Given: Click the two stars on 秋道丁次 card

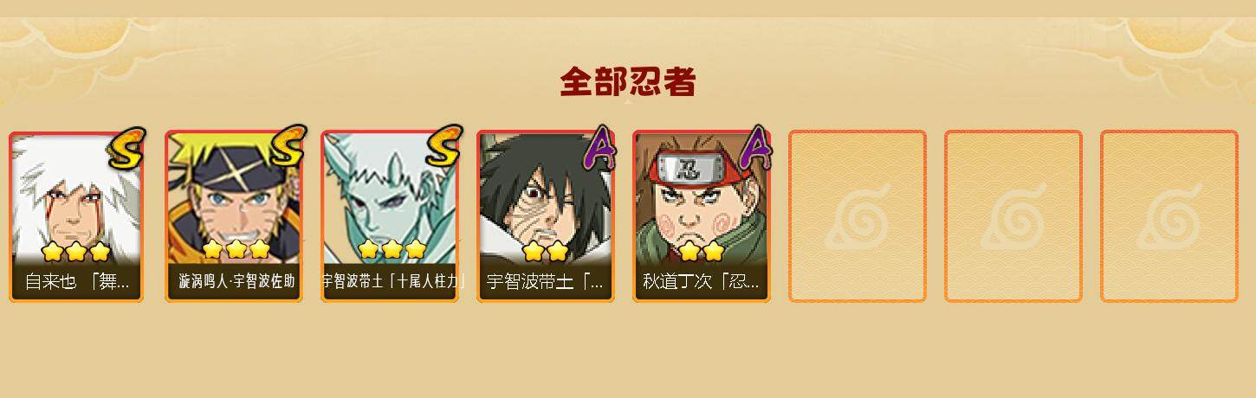Looking at the screenshot, I should pos(702,252).
